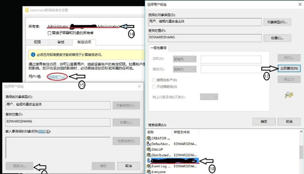
Task: Close the left 选择用户或组 dialog
Action: click(x=139, y=86)
